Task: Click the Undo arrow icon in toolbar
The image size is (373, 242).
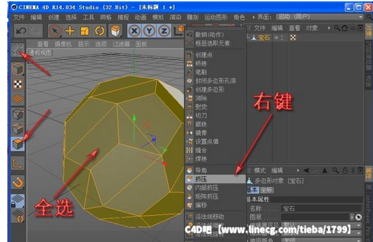Action: [x=21, y=31]
